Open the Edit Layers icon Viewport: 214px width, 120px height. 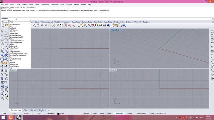coord(93,25)
